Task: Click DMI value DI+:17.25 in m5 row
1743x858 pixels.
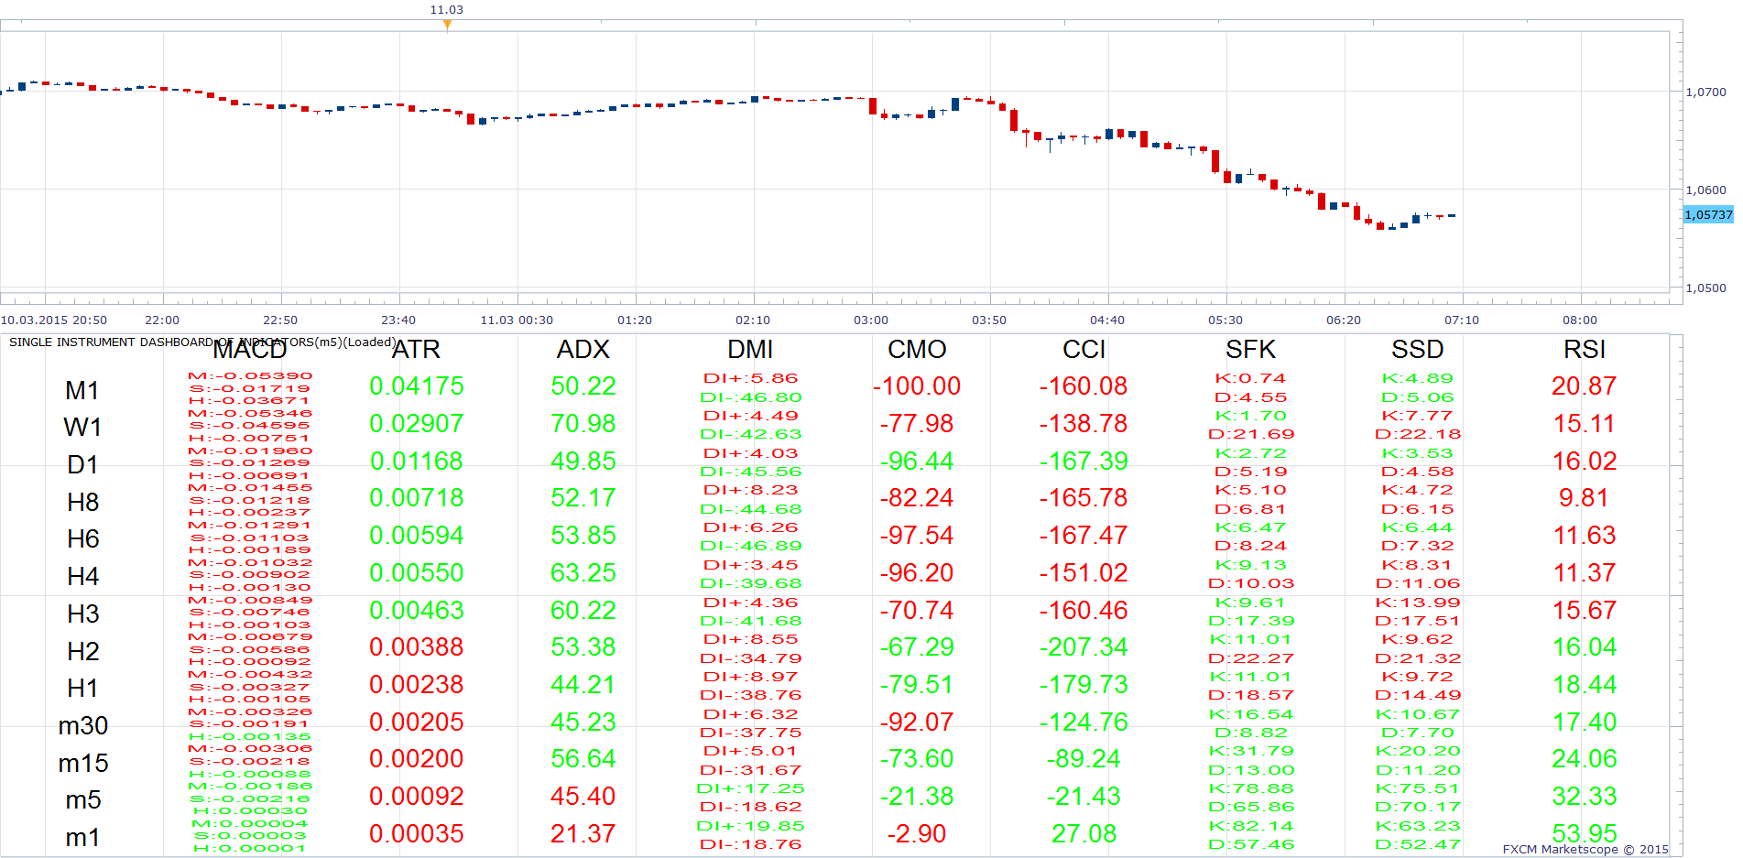Action: (x=751, y=788)
